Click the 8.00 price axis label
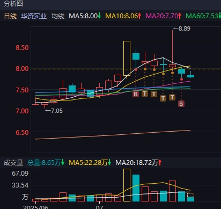Viewport: 221px width, 209px height. click(x=22, y=69)
